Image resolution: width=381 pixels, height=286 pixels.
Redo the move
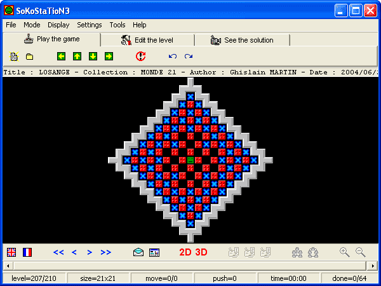pos(189,57)
